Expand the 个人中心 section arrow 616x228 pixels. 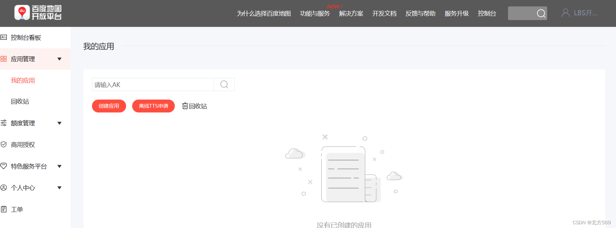click(x=60, y=188)
